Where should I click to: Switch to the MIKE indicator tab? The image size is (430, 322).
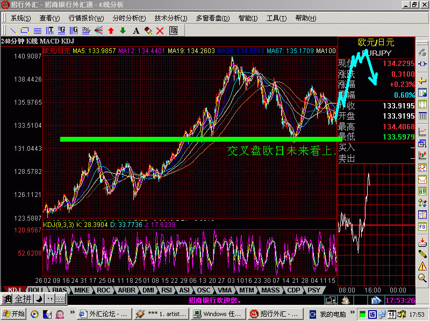point(82,290)
